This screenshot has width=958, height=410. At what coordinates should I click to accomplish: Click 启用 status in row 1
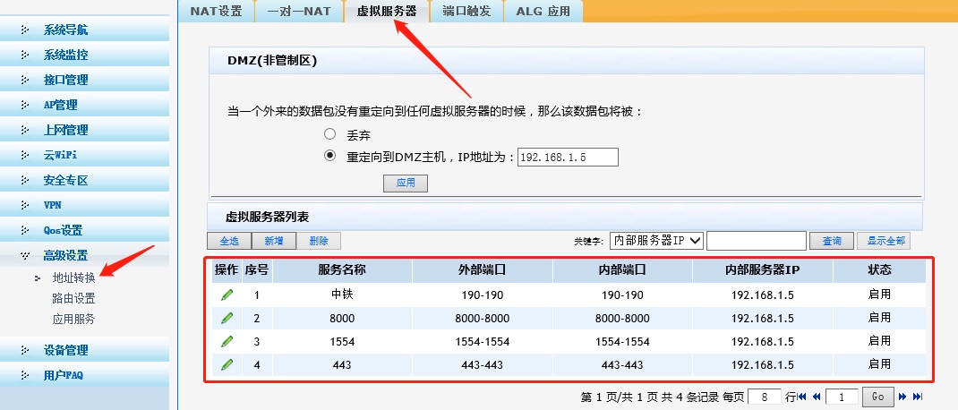[x=879, y=295]
